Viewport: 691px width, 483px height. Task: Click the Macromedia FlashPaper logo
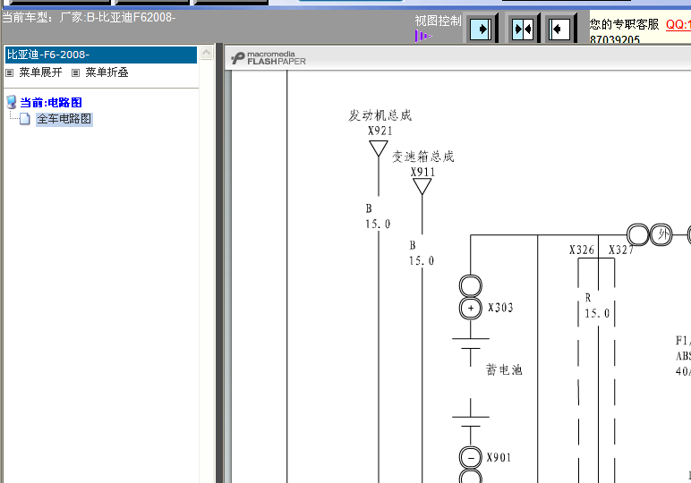point(269,58)
